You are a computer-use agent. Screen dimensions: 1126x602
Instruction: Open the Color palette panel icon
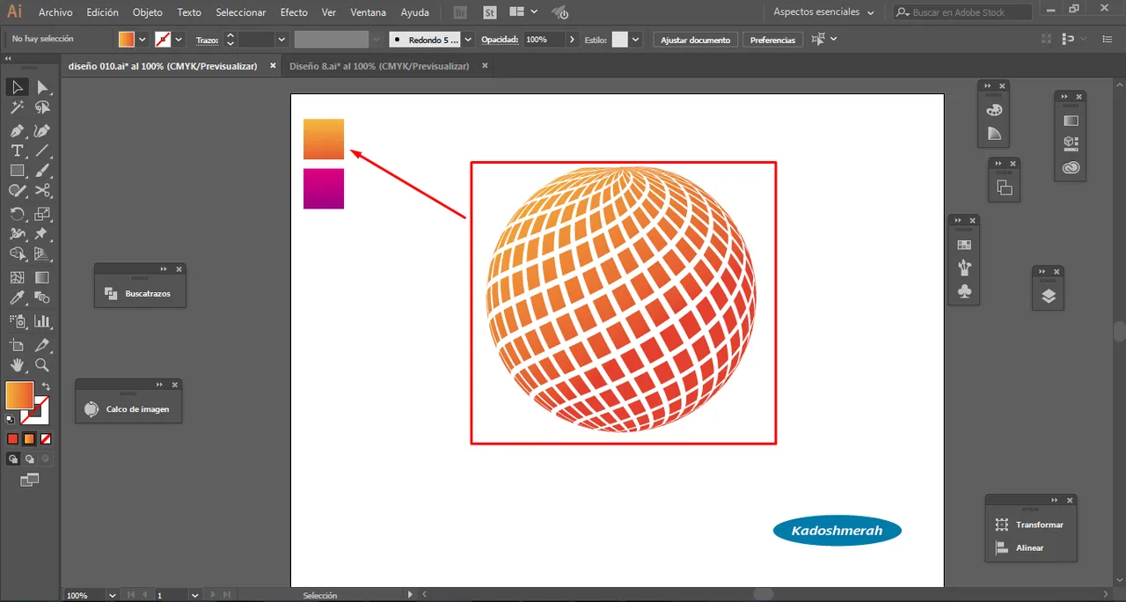pos(994,110)
